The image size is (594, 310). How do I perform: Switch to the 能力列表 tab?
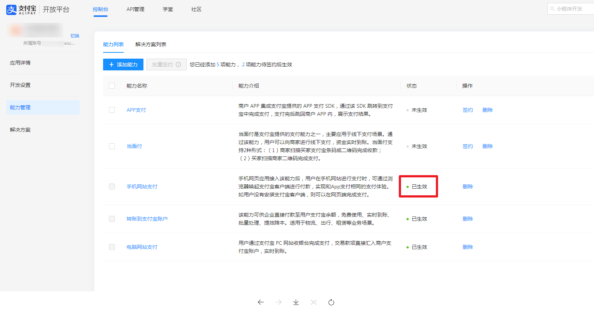[113, 44]
